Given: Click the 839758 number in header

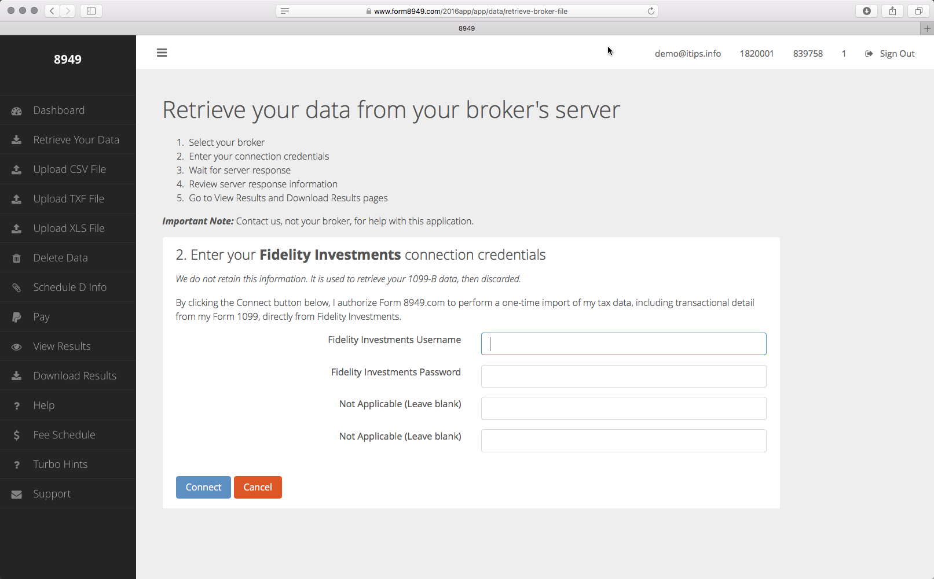Looking at the screenshot, I should click(808, 53).
